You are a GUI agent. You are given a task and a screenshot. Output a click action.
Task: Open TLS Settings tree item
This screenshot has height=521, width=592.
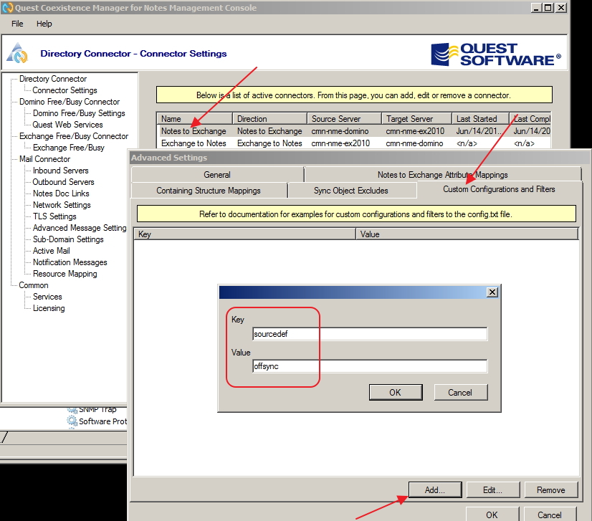coord(54,216)
